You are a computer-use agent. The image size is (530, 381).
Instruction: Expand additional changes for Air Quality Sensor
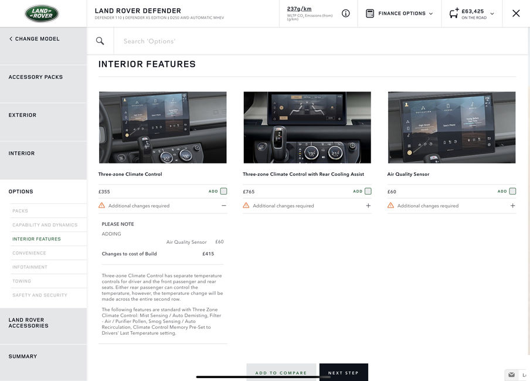[513, 206]
